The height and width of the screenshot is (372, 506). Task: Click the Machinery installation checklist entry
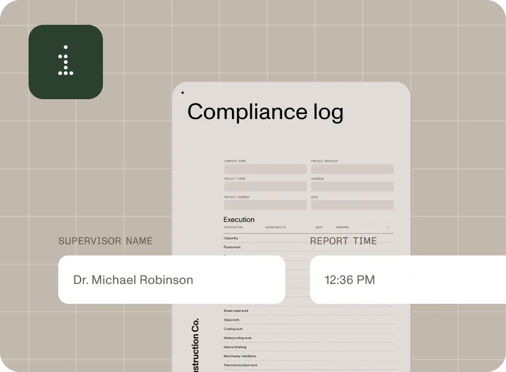coord(240,356)
